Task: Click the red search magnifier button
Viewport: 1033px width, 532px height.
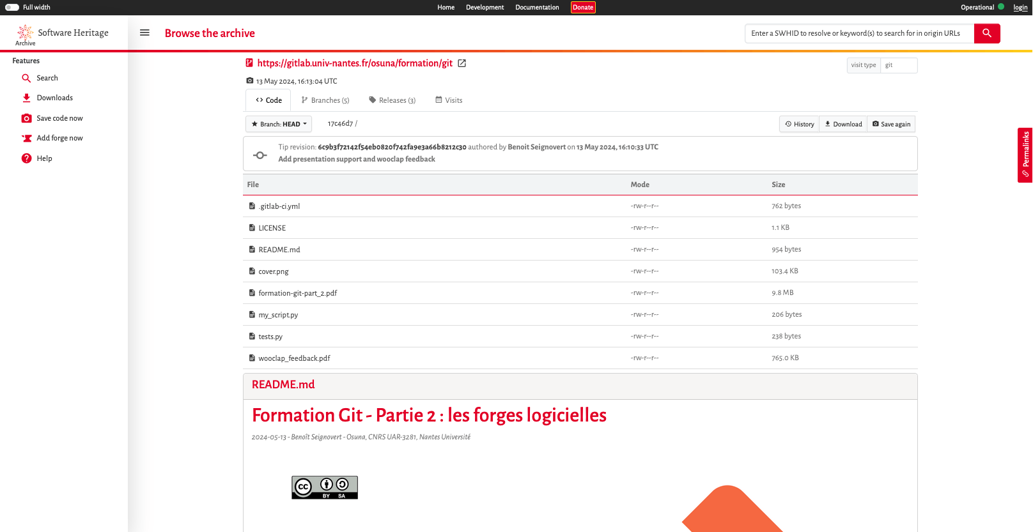Action: (x=987, y=33)
